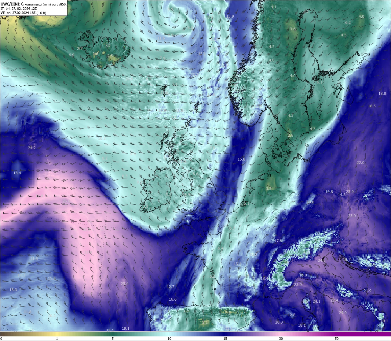Click the initial time line 'IT: þri. 27. 02. 2024 12Z'

click(x=19, y=9)
